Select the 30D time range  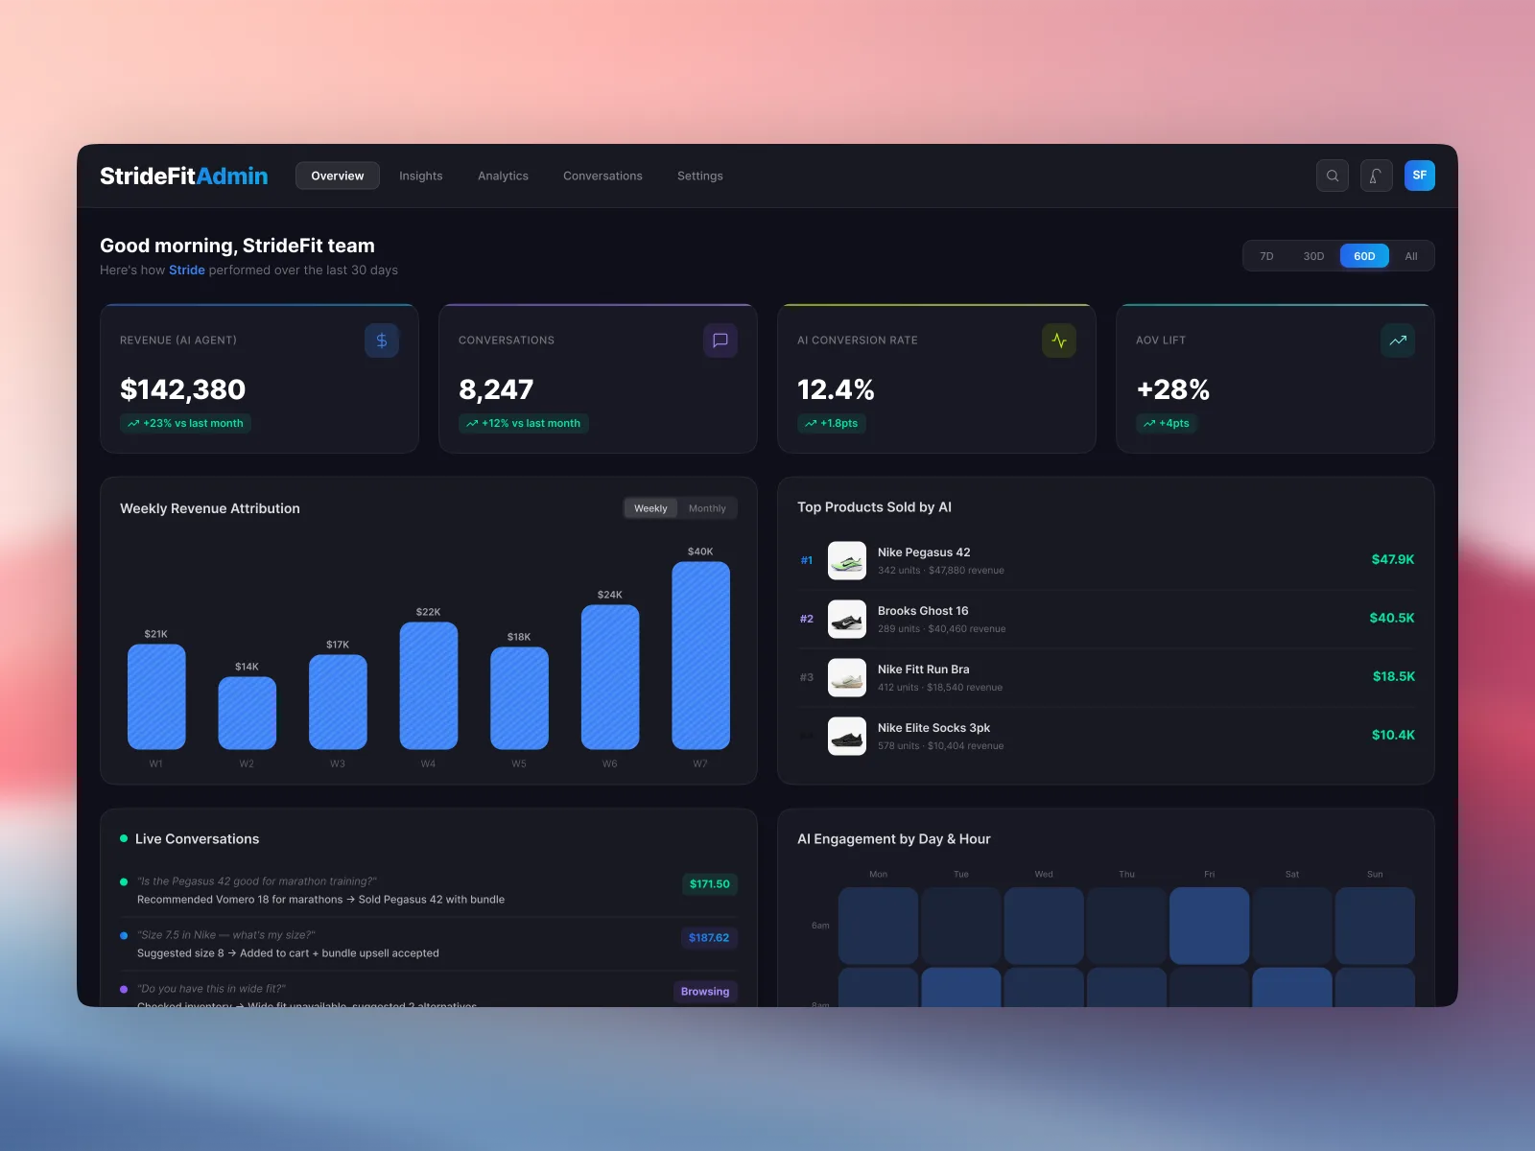[x=1313, y=256]
